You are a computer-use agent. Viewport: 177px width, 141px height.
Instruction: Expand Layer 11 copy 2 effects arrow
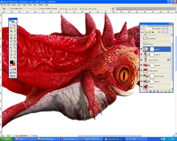(x=170, y=60)
